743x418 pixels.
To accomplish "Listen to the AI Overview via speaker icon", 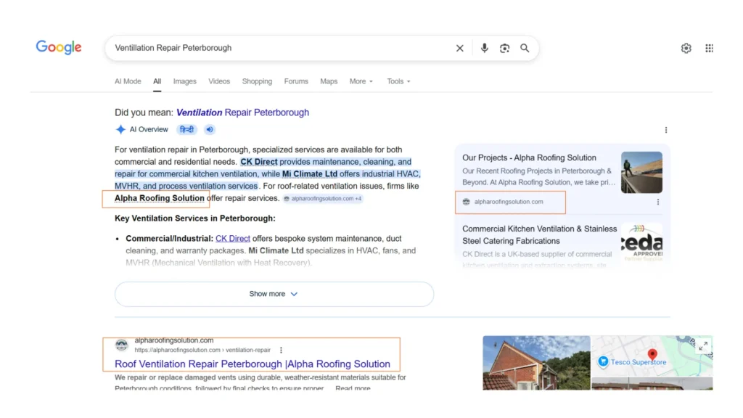I will tap(209, 129).
